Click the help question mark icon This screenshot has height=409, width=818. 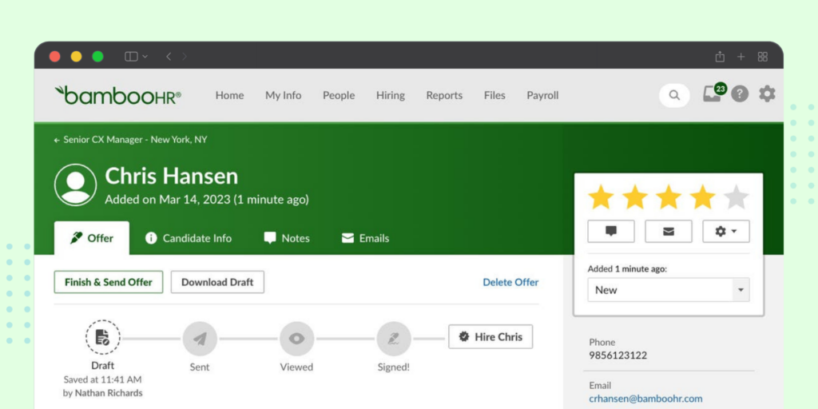point(741,94)
